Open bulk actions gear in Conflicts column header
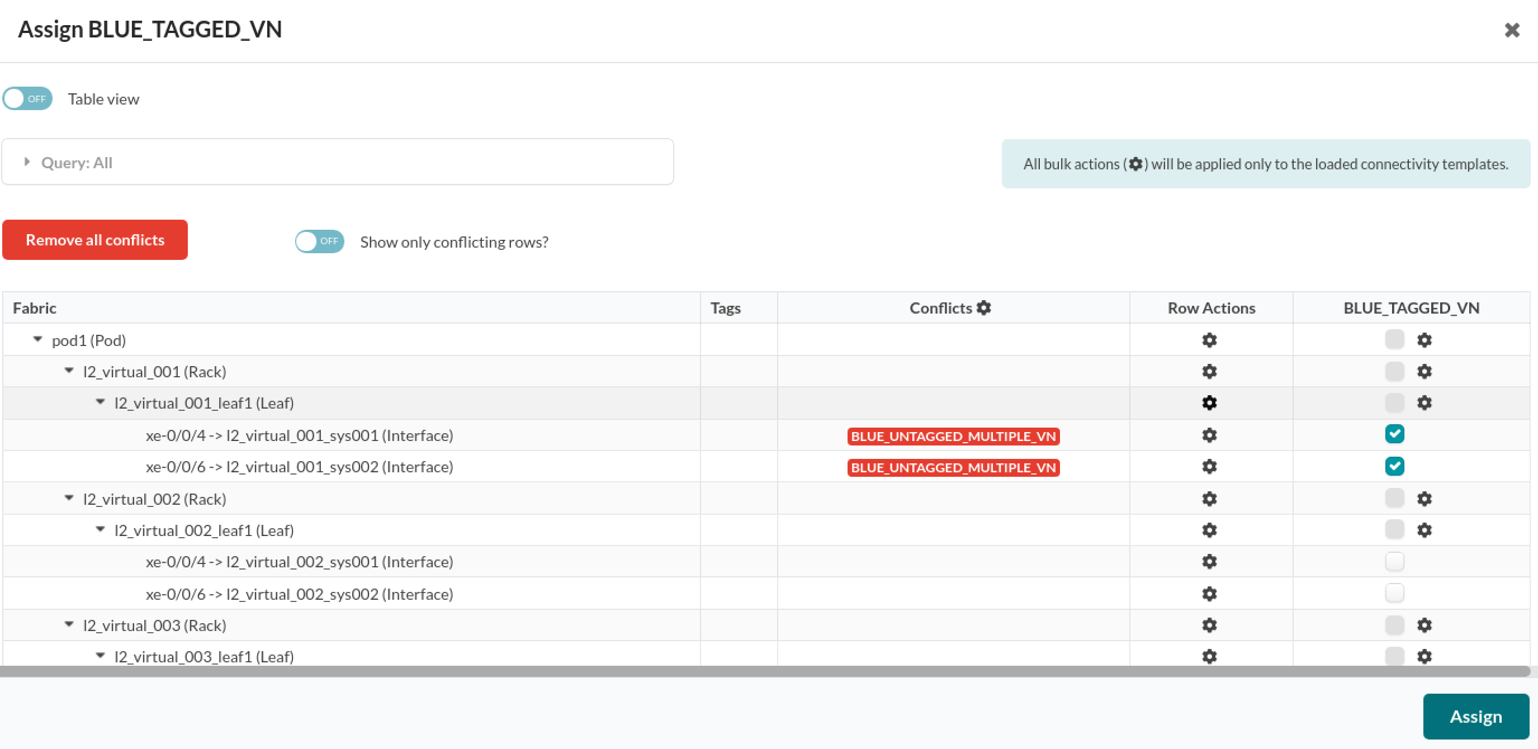 (984, 308)
